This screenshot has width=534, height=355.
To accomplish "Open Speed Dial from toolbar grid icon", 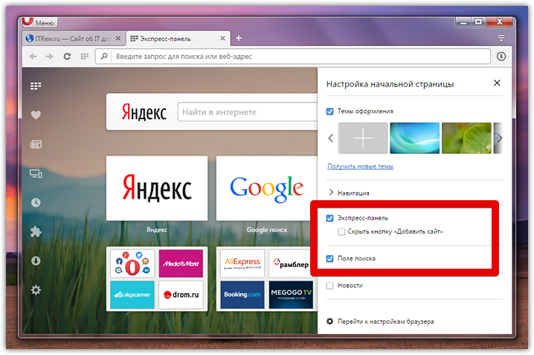I will [85, 57].
